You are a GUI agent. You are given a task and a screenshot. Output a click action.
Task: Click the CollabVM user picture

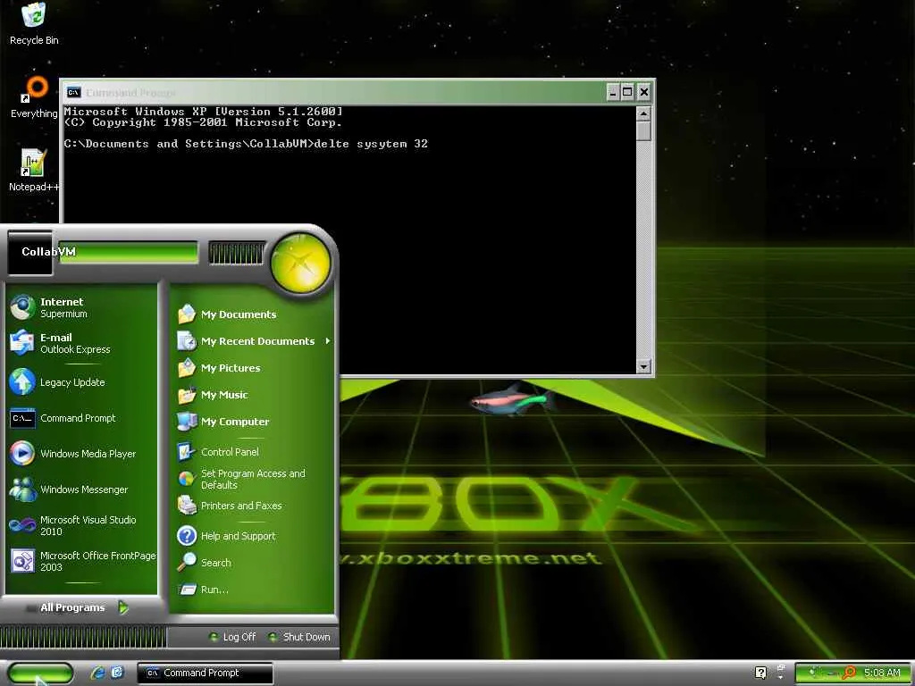pos(29,253)
